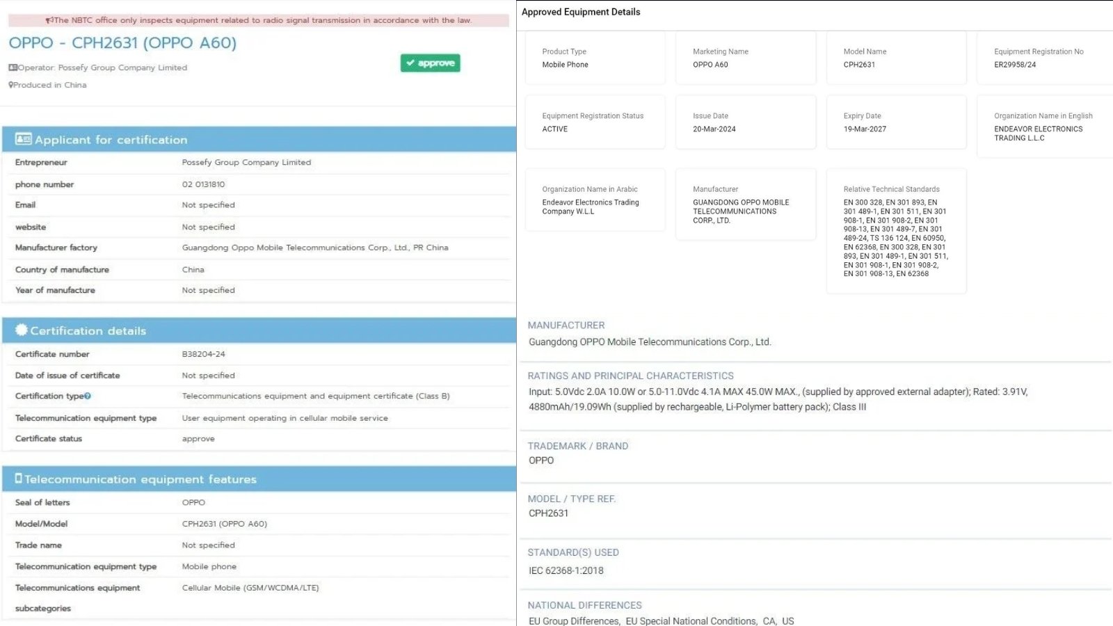
Task: Click phone number 02 0131810
Action: (x=204, y=184)
